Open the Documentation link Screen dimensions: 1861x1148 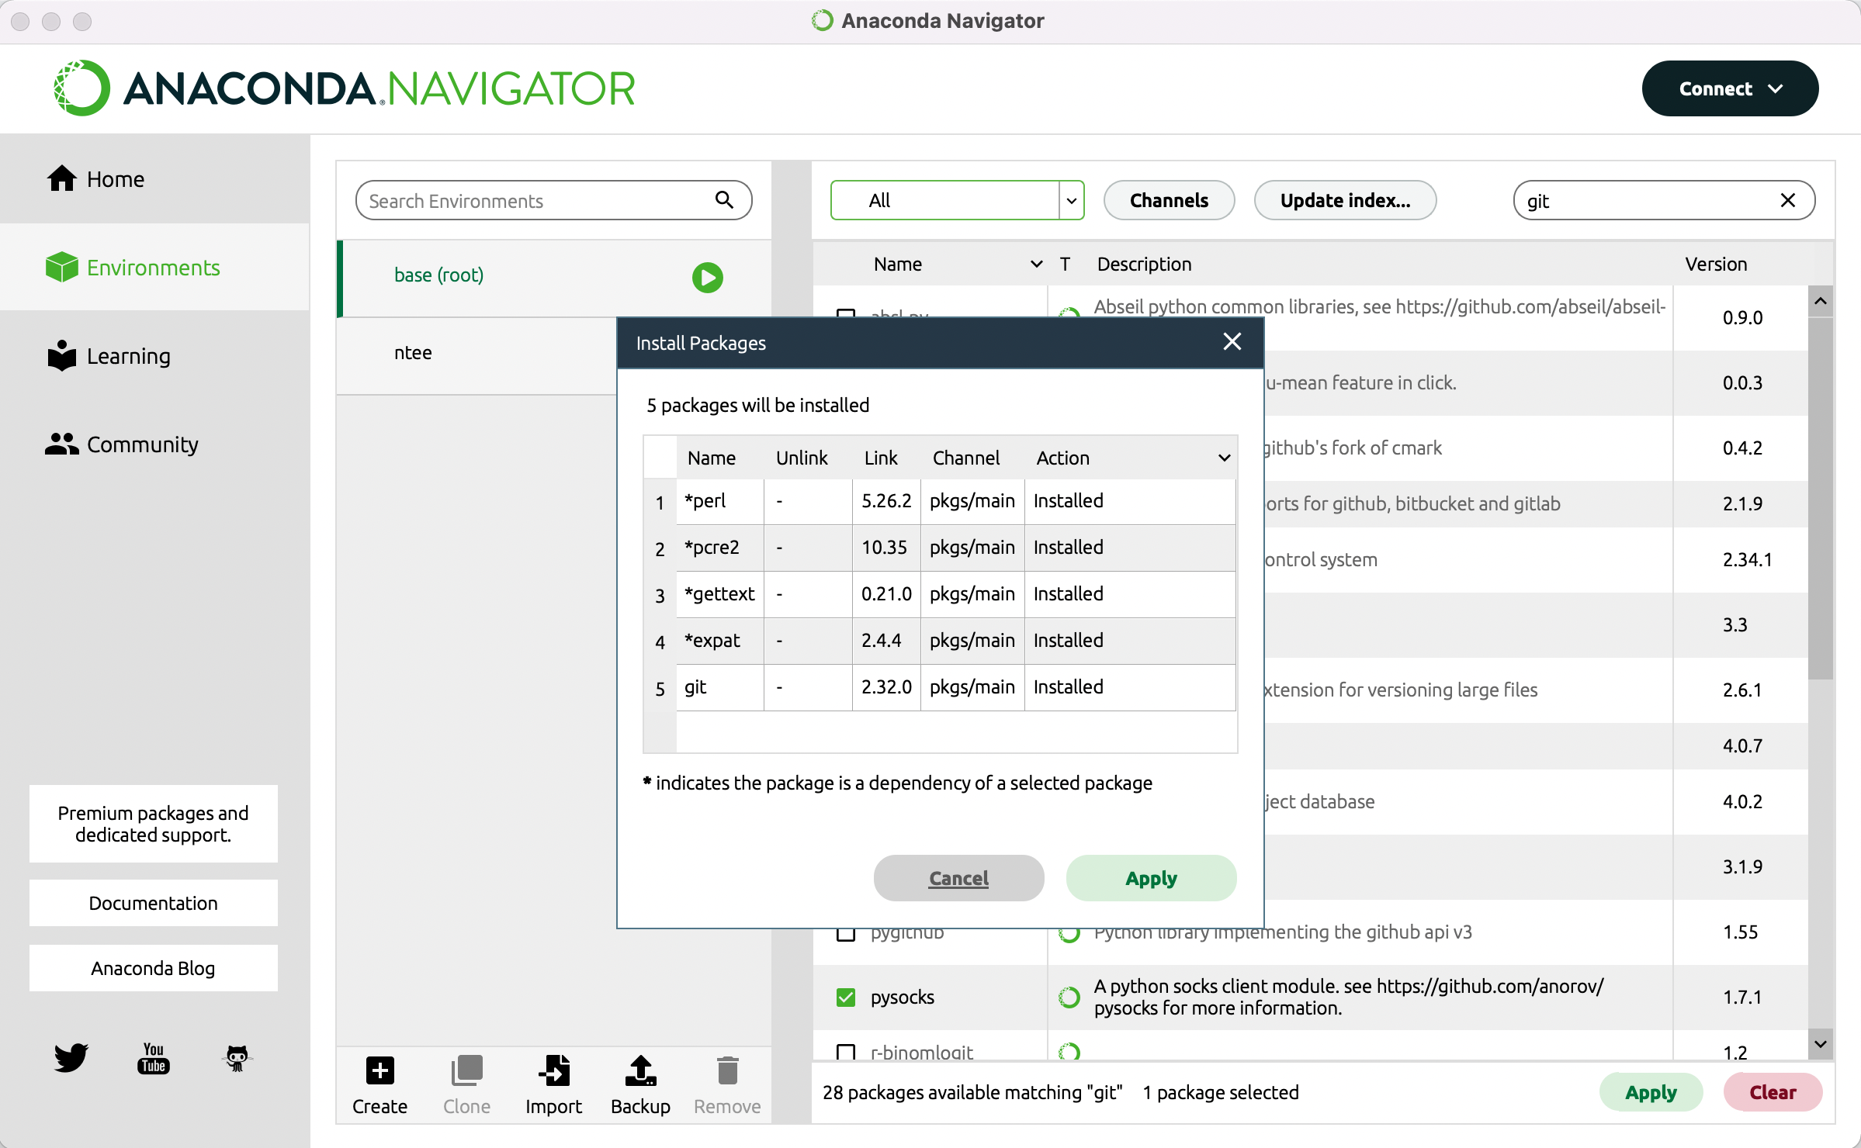(x=154, y=903)
